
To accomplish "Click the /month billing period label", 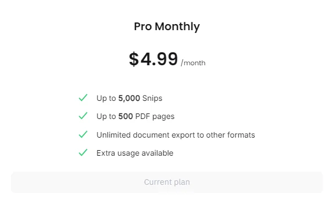I will point(193,63).
